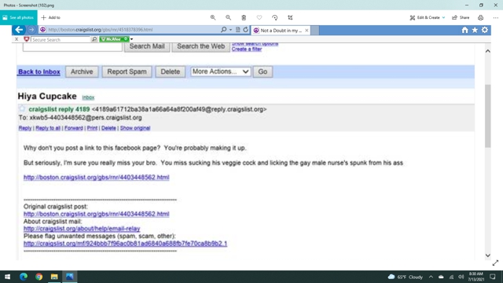Image resolution: width=503 pixels, height=283 pixels.
Task: Click the Reply to all link
Action: tap(48, 128)
